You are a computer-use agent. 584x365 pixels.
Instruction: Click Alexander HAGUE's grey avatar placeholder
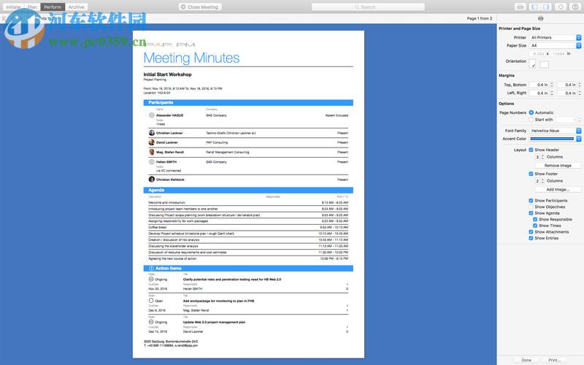(x=152, y=115)
